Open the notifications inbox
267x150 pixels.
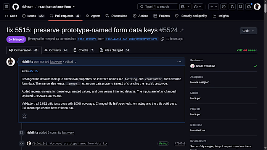[x=249, y=7]
